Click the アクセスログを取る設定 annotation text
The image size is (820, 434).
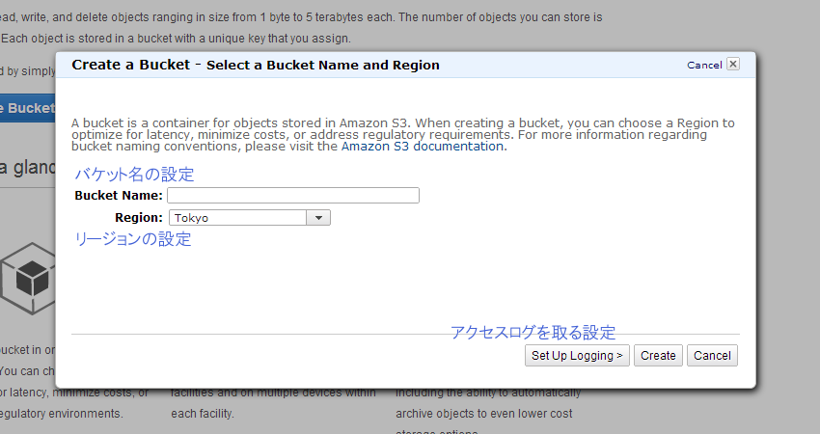[533, 332]
